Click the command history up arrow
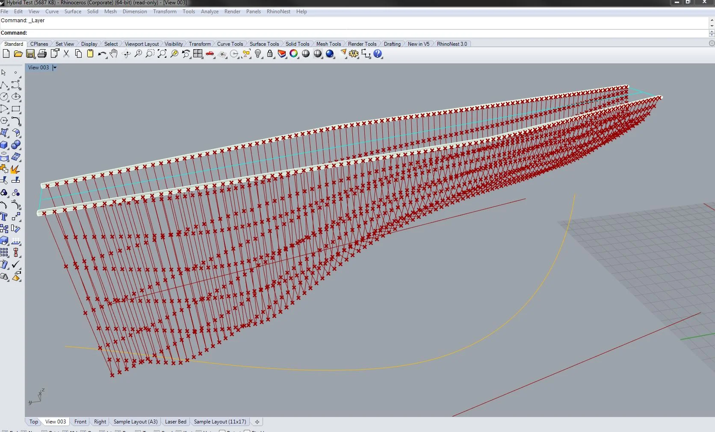715x432 pixels. pyautogui.click(x=711, y=20)
